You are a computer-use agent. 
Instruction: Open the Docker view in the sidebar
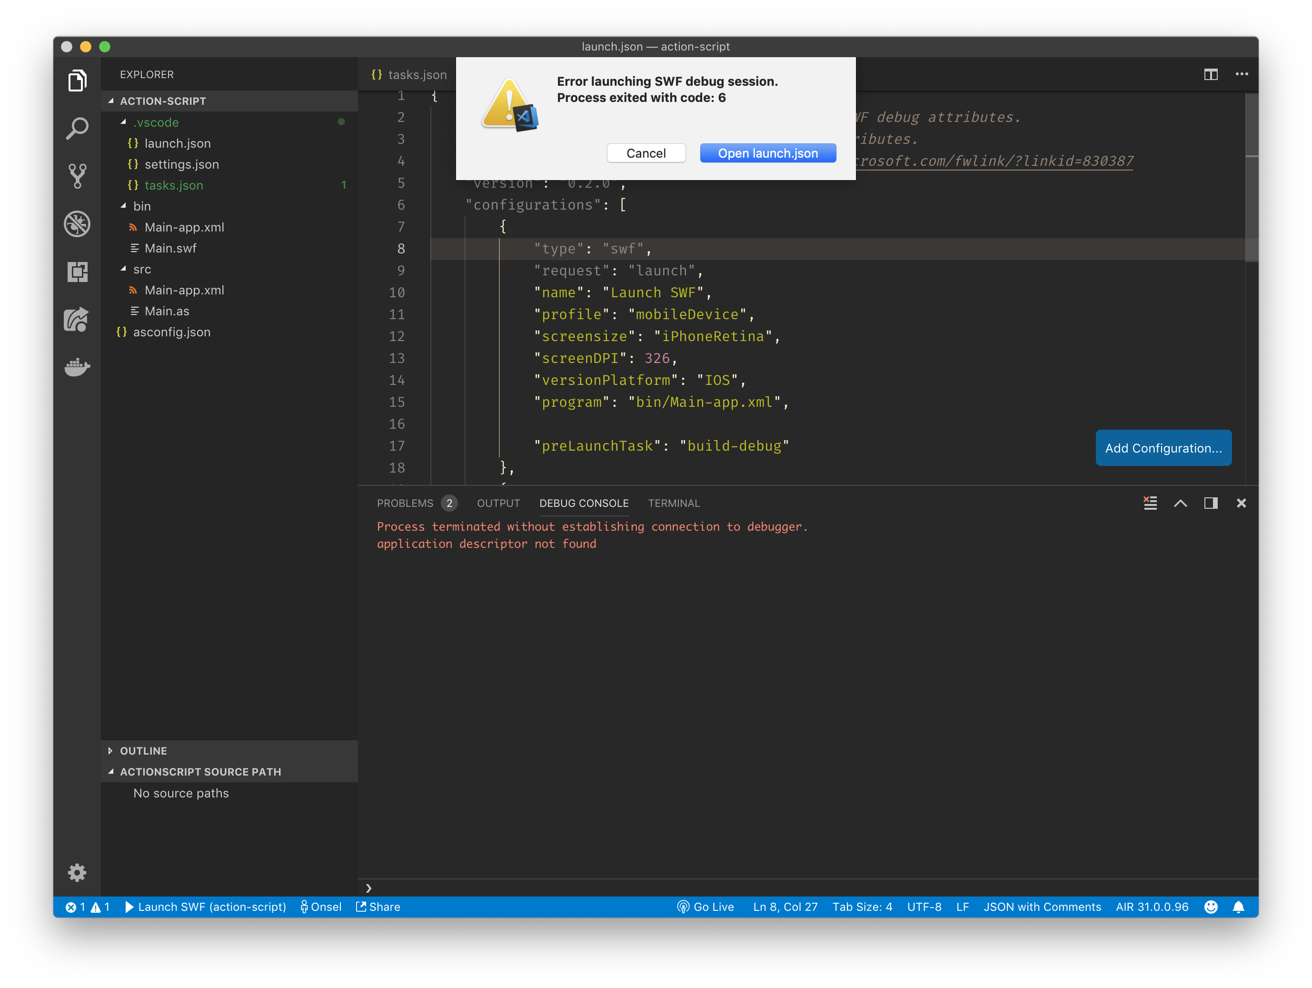click(77, 367)
